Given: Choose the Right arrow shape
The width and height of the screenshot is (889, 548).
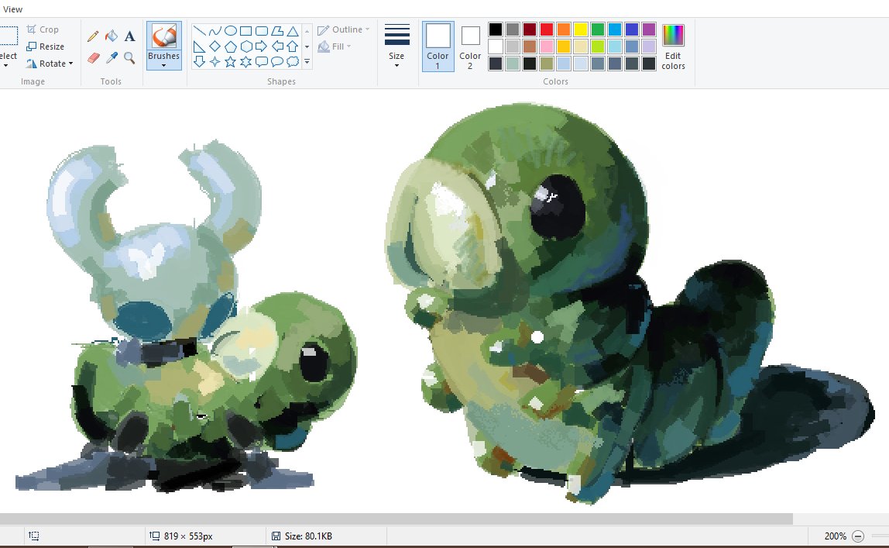Looking at the screenshot, I should 262,47.
